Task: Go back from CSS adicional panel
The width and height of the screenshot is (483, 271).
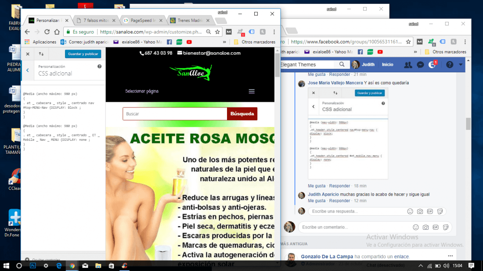Action: point(27,71)
